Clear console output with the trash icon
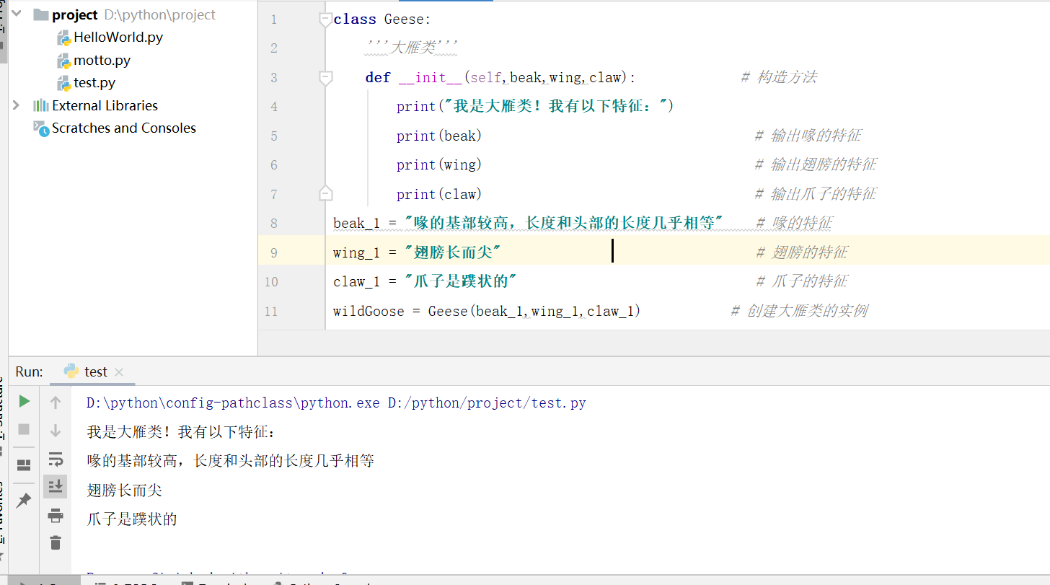1050x585 pixels. coord(56,542)
